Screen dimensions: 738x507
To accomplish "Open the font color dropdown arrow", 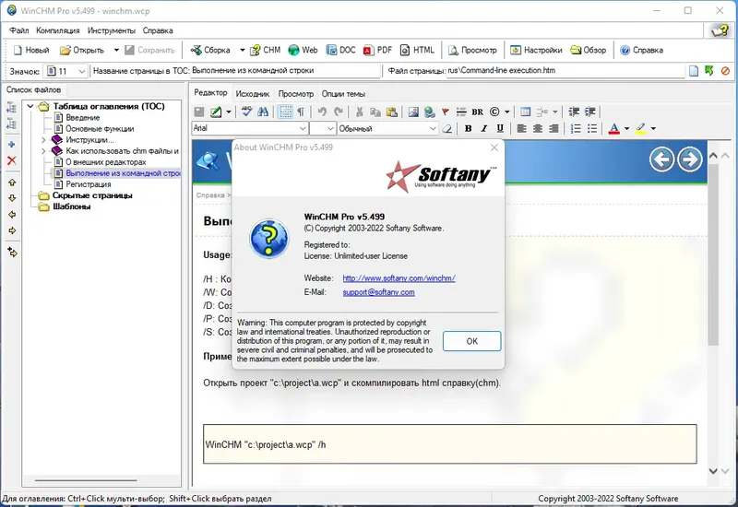I will [626, 128].
